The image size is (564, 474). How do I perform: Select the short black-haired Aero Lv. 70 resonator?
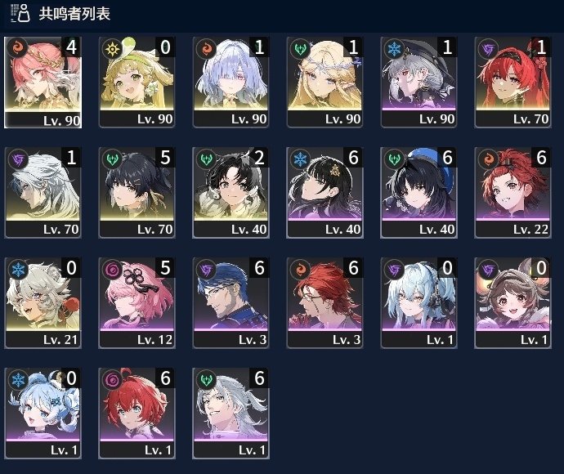(137, 192)
